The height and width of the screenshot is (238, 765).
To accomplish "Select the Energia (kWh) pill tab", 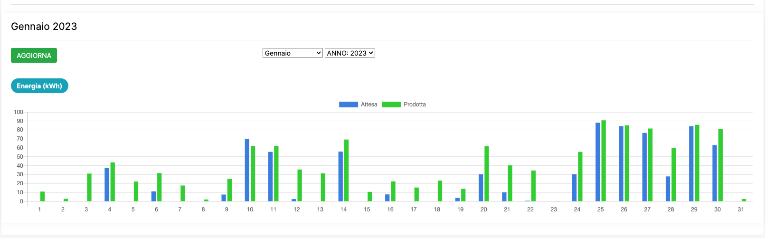I will coord(39,86).
